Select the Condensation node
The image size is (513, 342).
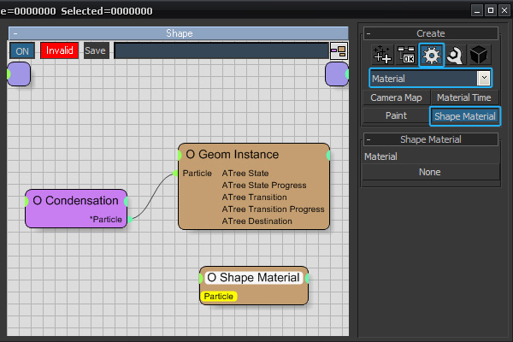76,209
